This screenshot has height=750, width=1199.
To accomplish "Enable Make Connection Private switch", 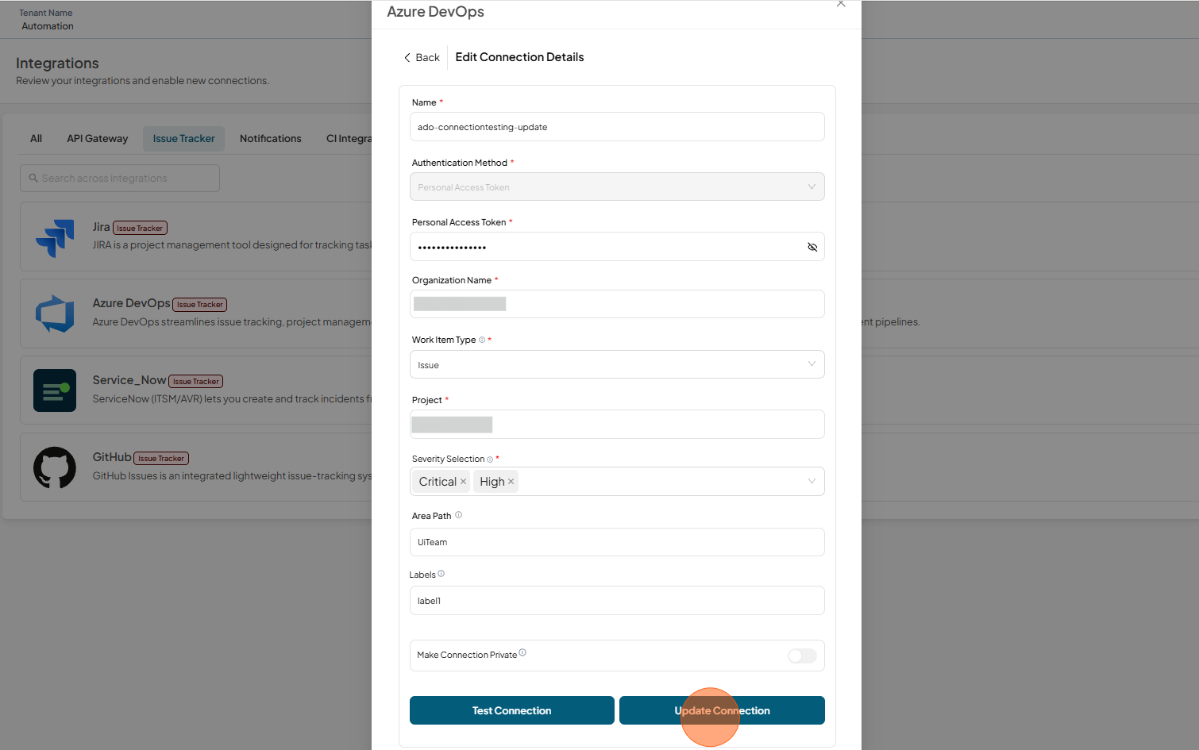I will click(802, 656).
